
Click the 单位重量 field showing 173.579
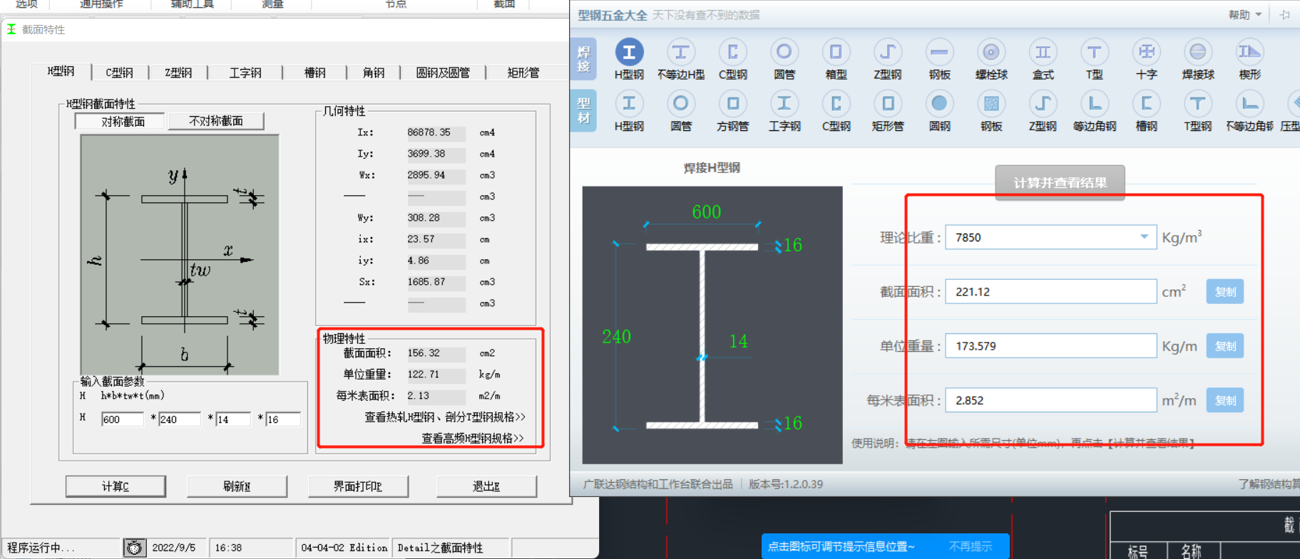pos(1051,346)
